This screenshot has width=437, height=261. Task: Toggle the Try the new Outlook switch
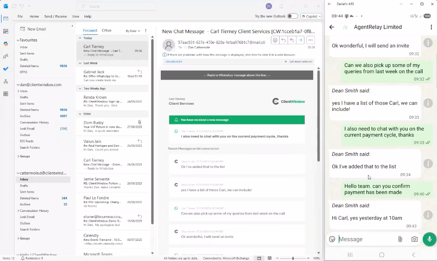coord(292,16)
